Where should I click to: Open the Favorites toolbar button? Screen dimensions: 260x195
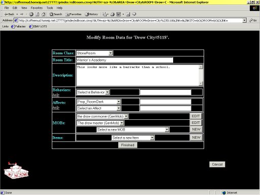74,14
